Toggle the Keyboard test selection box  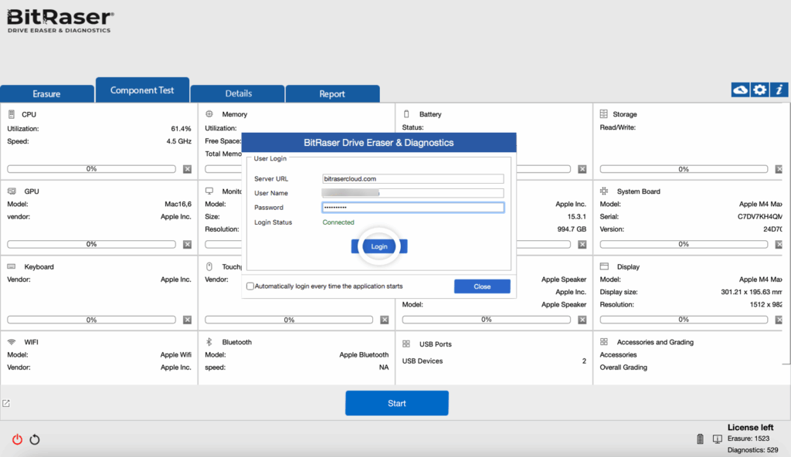click(187, 320)
